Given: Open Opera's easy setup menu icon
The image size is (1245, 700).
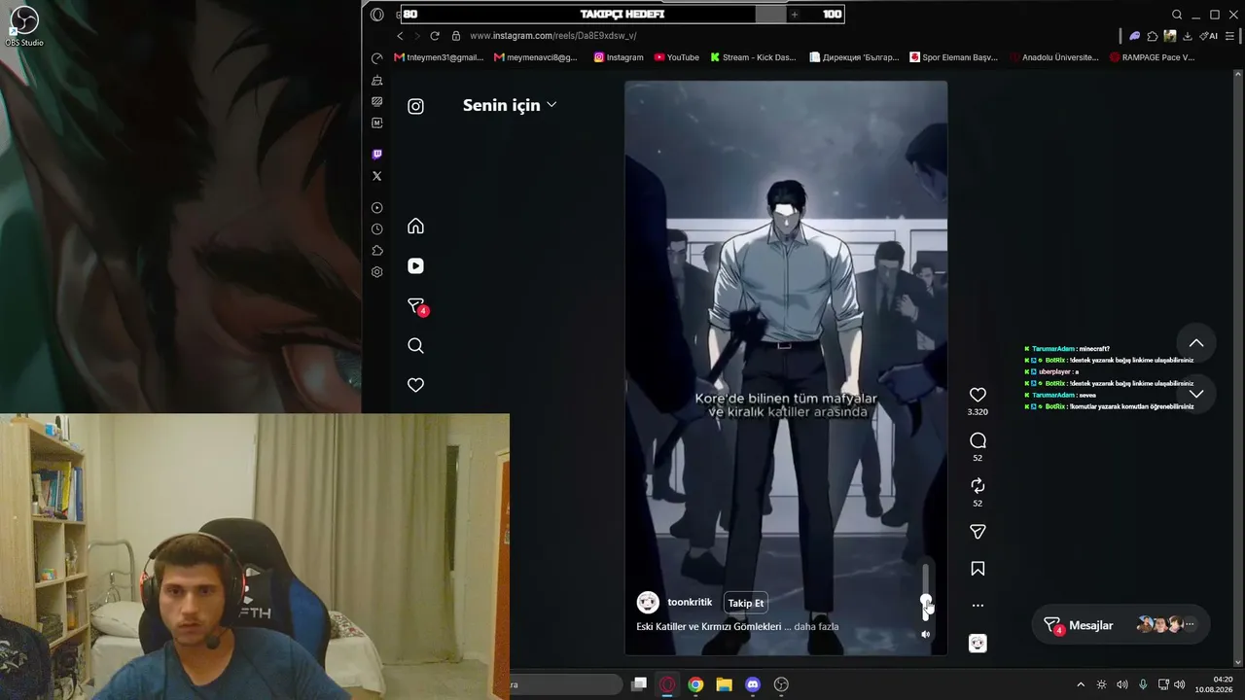Looking at the screenshot, I should click(1230, 36).
